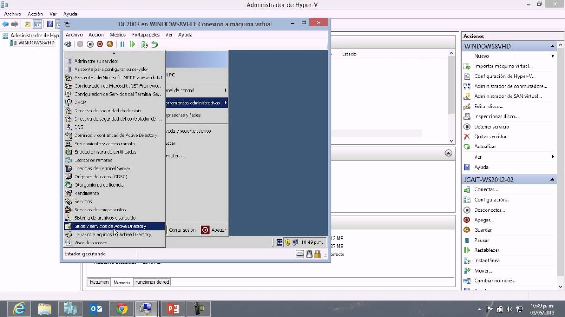The width and height of the screenshot is (565, 317).
Task: Open Outlook from the taskbar
Action: click(x=96, y=309)
